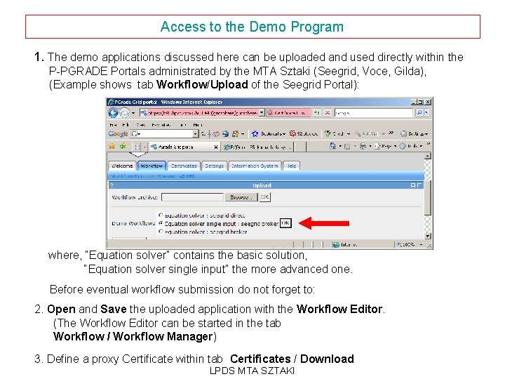This screenshot has width=505, height=379.
Task: Click the Certificate Error badge
Action: pos(288,113)
